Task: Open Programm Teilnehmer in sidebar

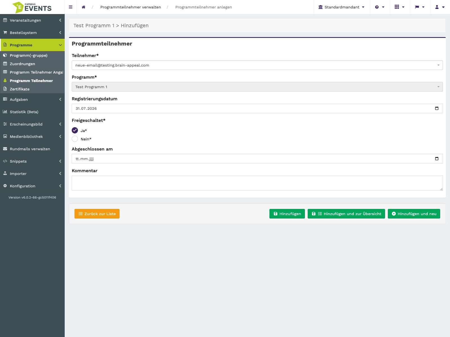Action: pos(32,81)
